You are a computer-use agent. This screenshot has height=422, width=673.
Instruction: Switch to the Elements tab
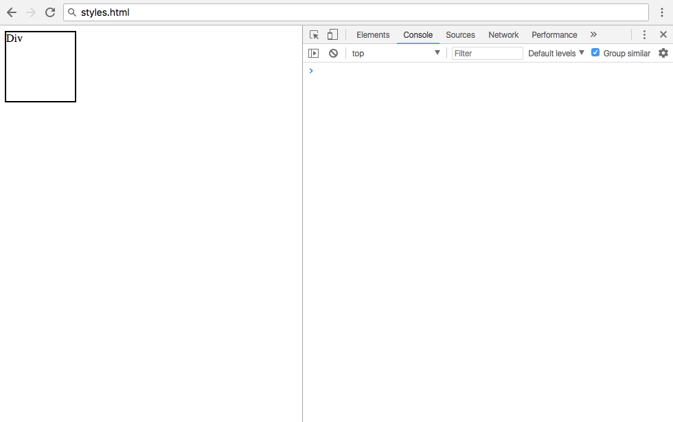click(x=373, y=35)
